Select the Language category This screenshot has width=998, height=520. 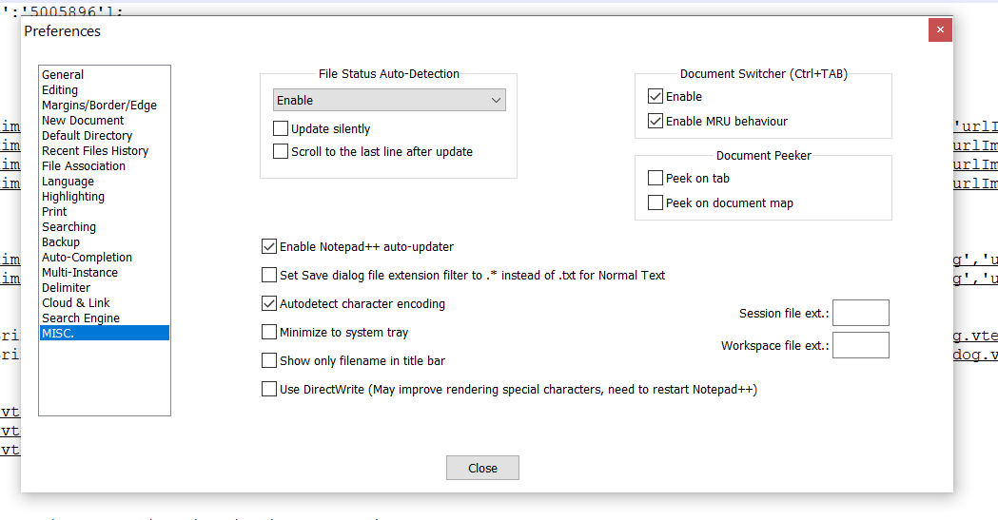coord(105,182)
